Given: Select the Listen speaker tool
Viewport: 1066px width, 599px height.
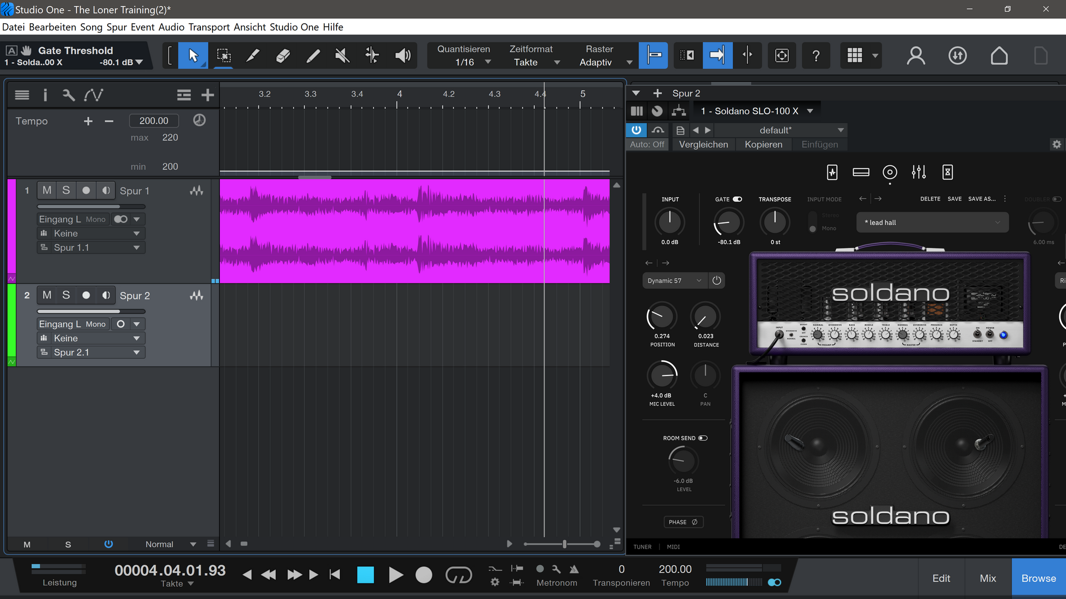Looking at the screenshot, I should point(403,55).
